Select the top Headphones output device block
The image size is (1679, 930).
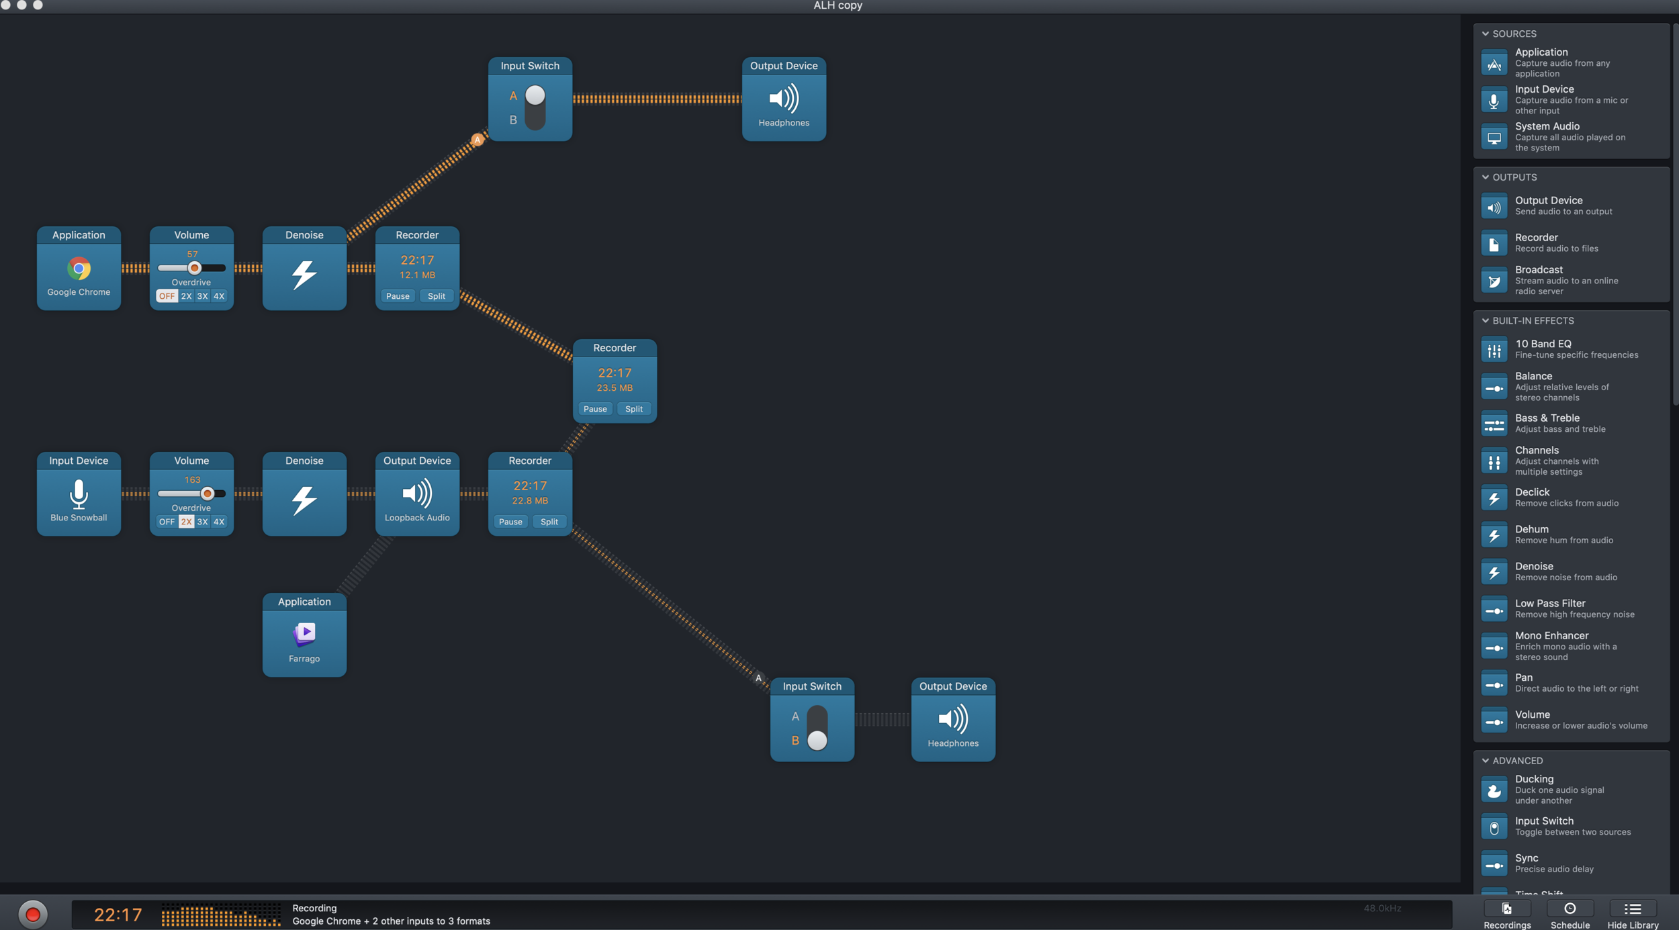(784, 99)
